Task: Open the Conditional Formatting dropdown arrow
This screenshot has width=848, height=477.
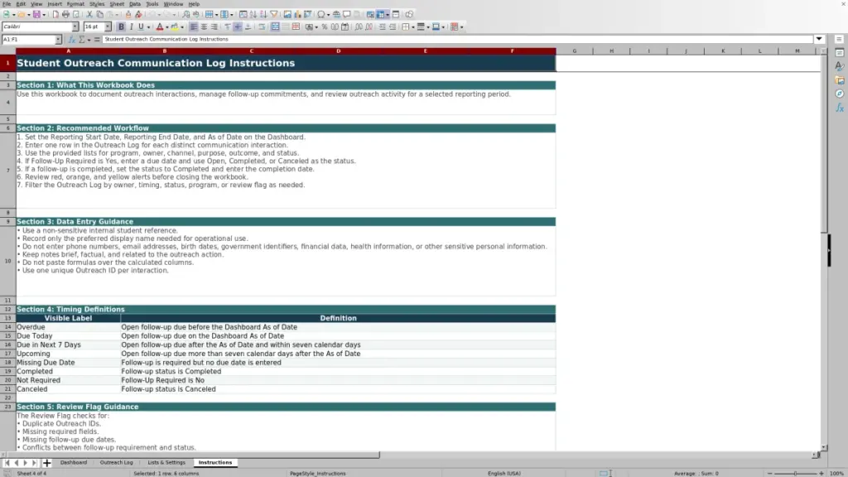Action: click(x=461, y=27)
